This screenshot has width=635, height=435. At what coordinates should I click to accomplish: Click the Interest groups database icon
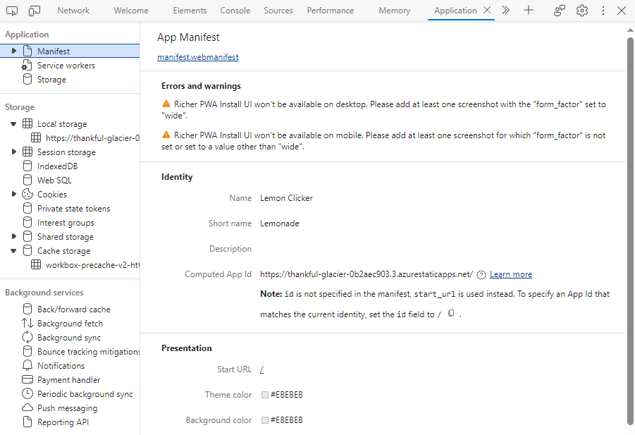27,222
